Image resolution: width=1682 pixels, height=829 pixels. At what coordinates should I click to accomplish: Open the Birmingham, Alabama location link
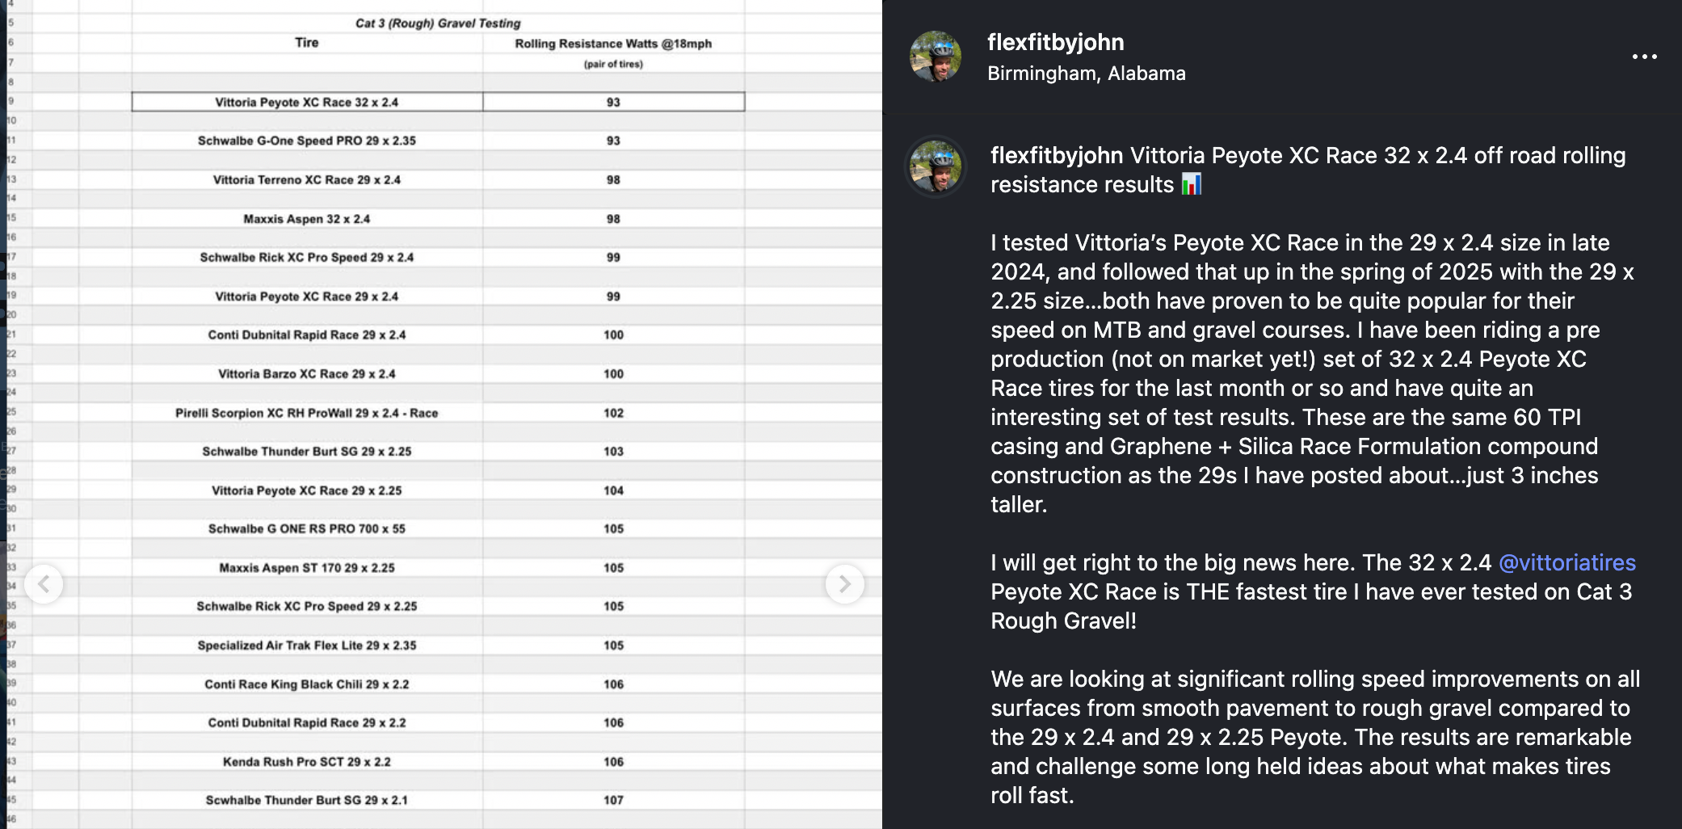(x=1086, y=74)
